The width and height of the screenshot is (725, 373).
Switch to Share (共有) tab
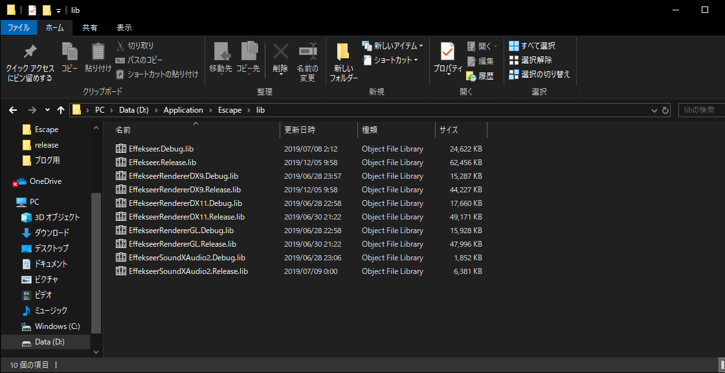90,27
